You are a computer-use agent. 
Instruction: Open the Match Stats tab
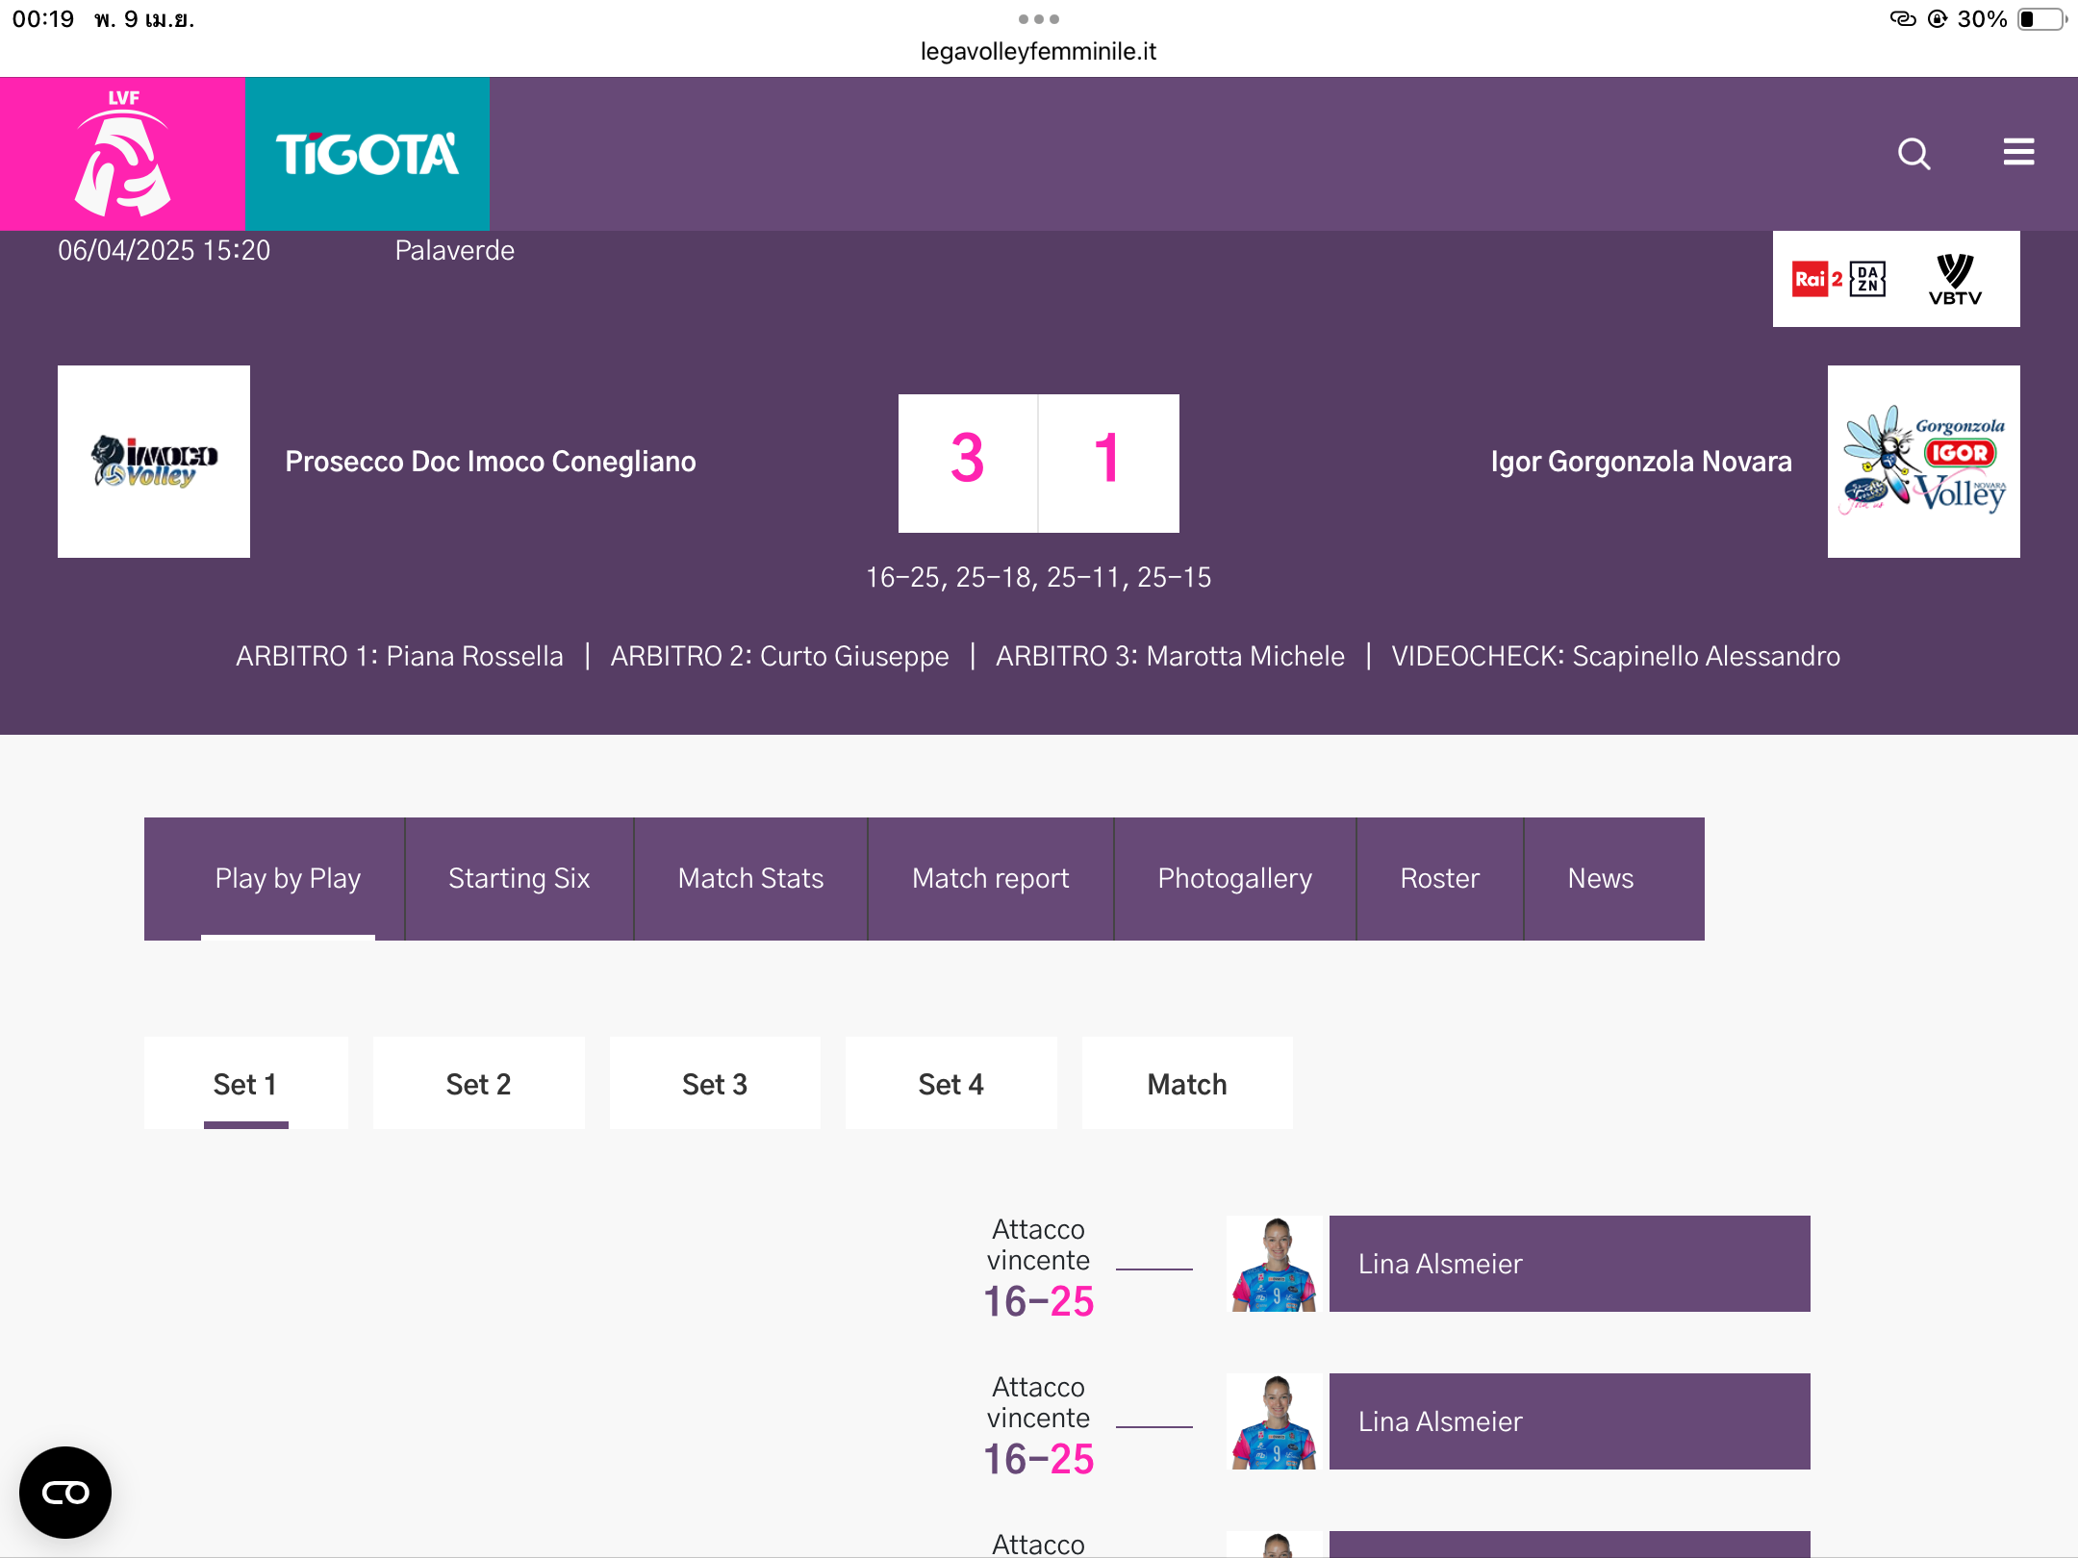[x=750, y=878]
